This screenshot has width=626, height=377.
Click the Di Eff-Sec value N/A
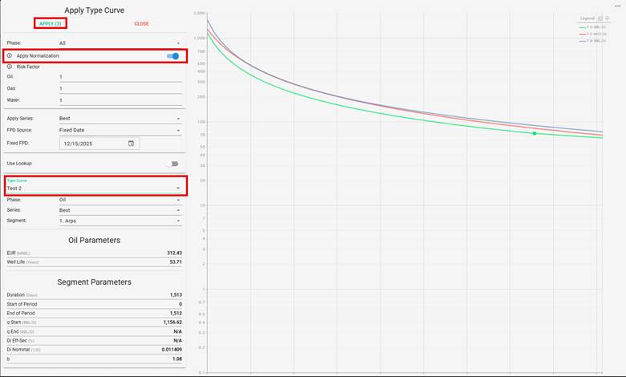pyautogui.click(x=177, y=341)
